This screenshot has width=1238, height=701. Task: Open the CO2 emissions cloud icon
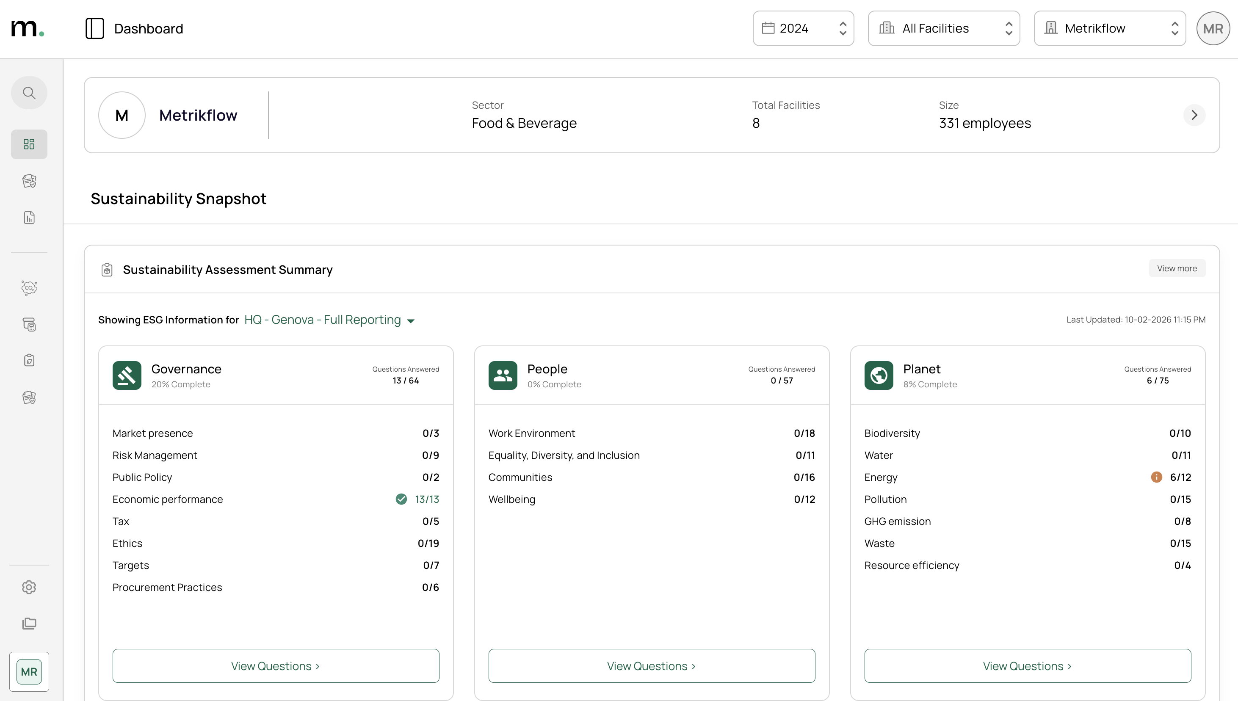(x=29, y=288)
